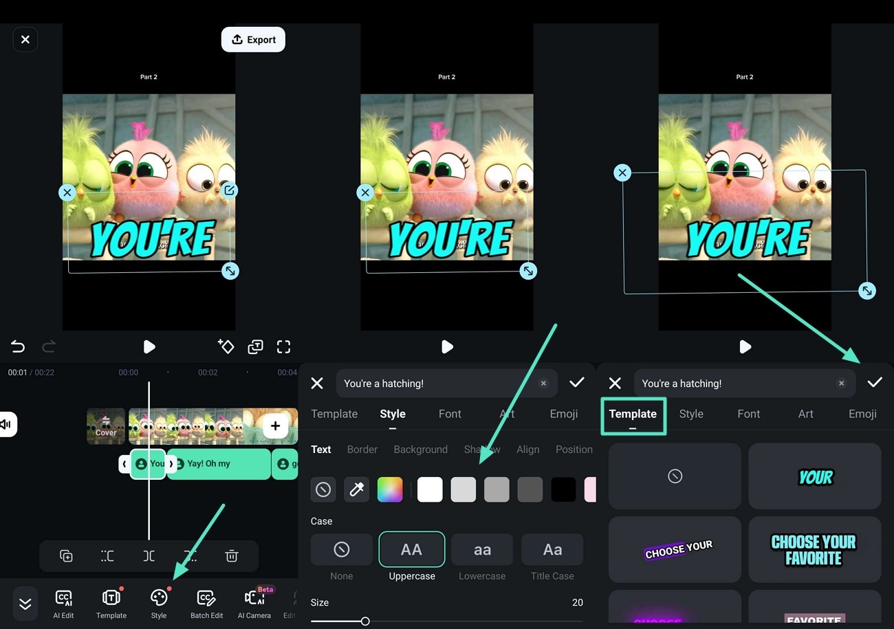
Task: Split the clip at the playhead
Action: tap(149, 556)
